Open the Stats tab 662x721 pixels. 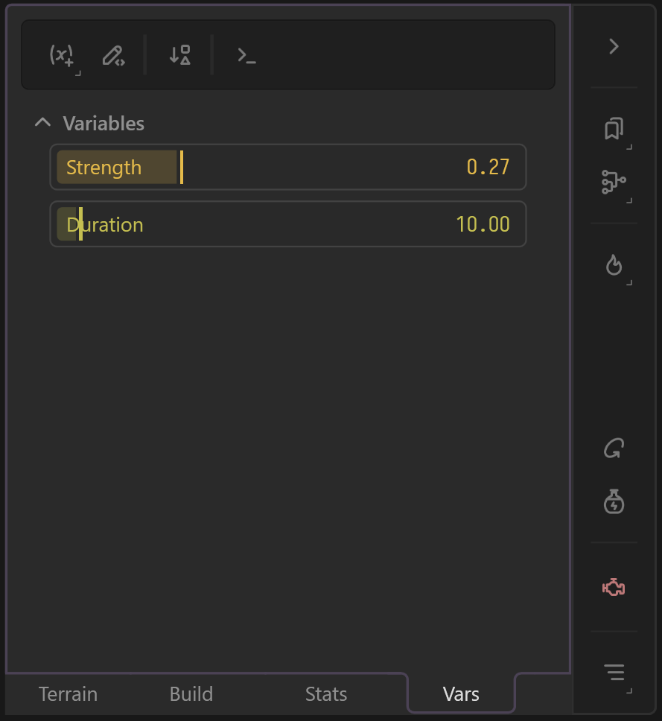click(x=326, y=694)
